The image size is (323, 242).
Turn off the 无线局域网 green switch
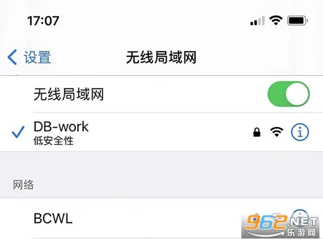coord(288,94)
